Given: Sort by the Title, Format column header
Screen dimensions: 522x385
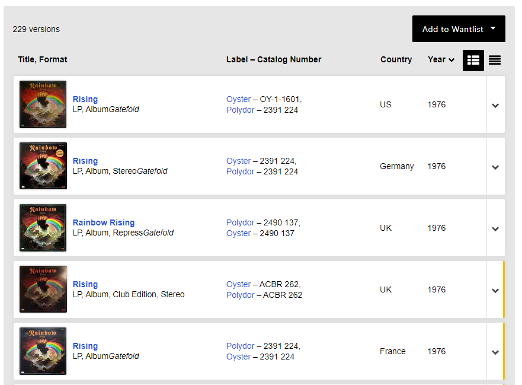Looking at the screenshot, I should pos(42,59).
